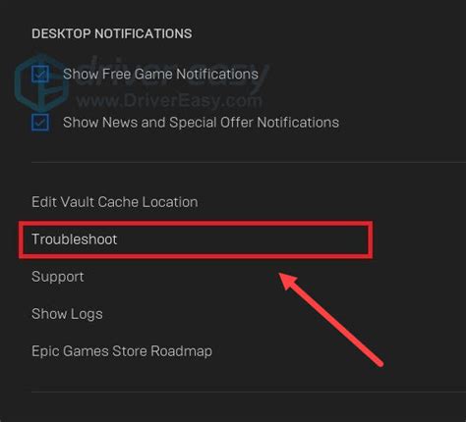
Task: Uncheck the Show Free Game Notifications checkbox
Action: (x=40, y=74)
